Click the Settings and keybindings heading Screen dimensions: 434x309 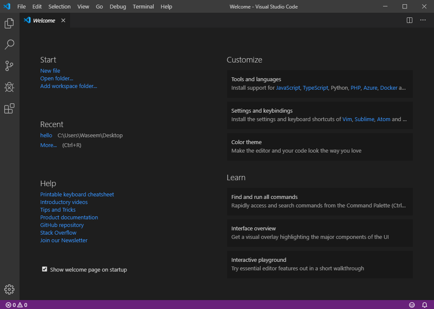click(x=262, y=111)
